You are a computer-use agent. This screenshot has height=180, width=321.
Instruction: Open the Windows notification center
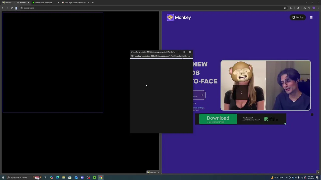(x=317, y=177)
